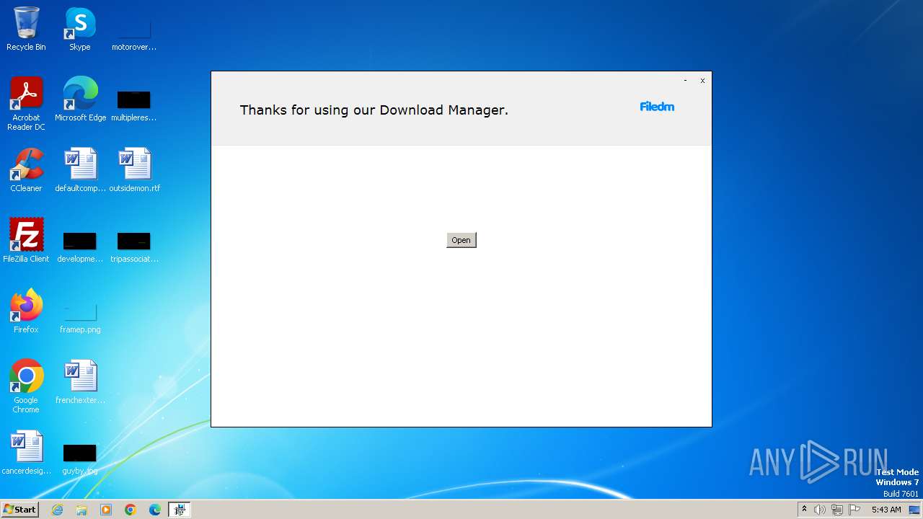Select the Google Chrome desktop shortcut
Viewport: 923px width, 519px height.
tap(26, 386)
